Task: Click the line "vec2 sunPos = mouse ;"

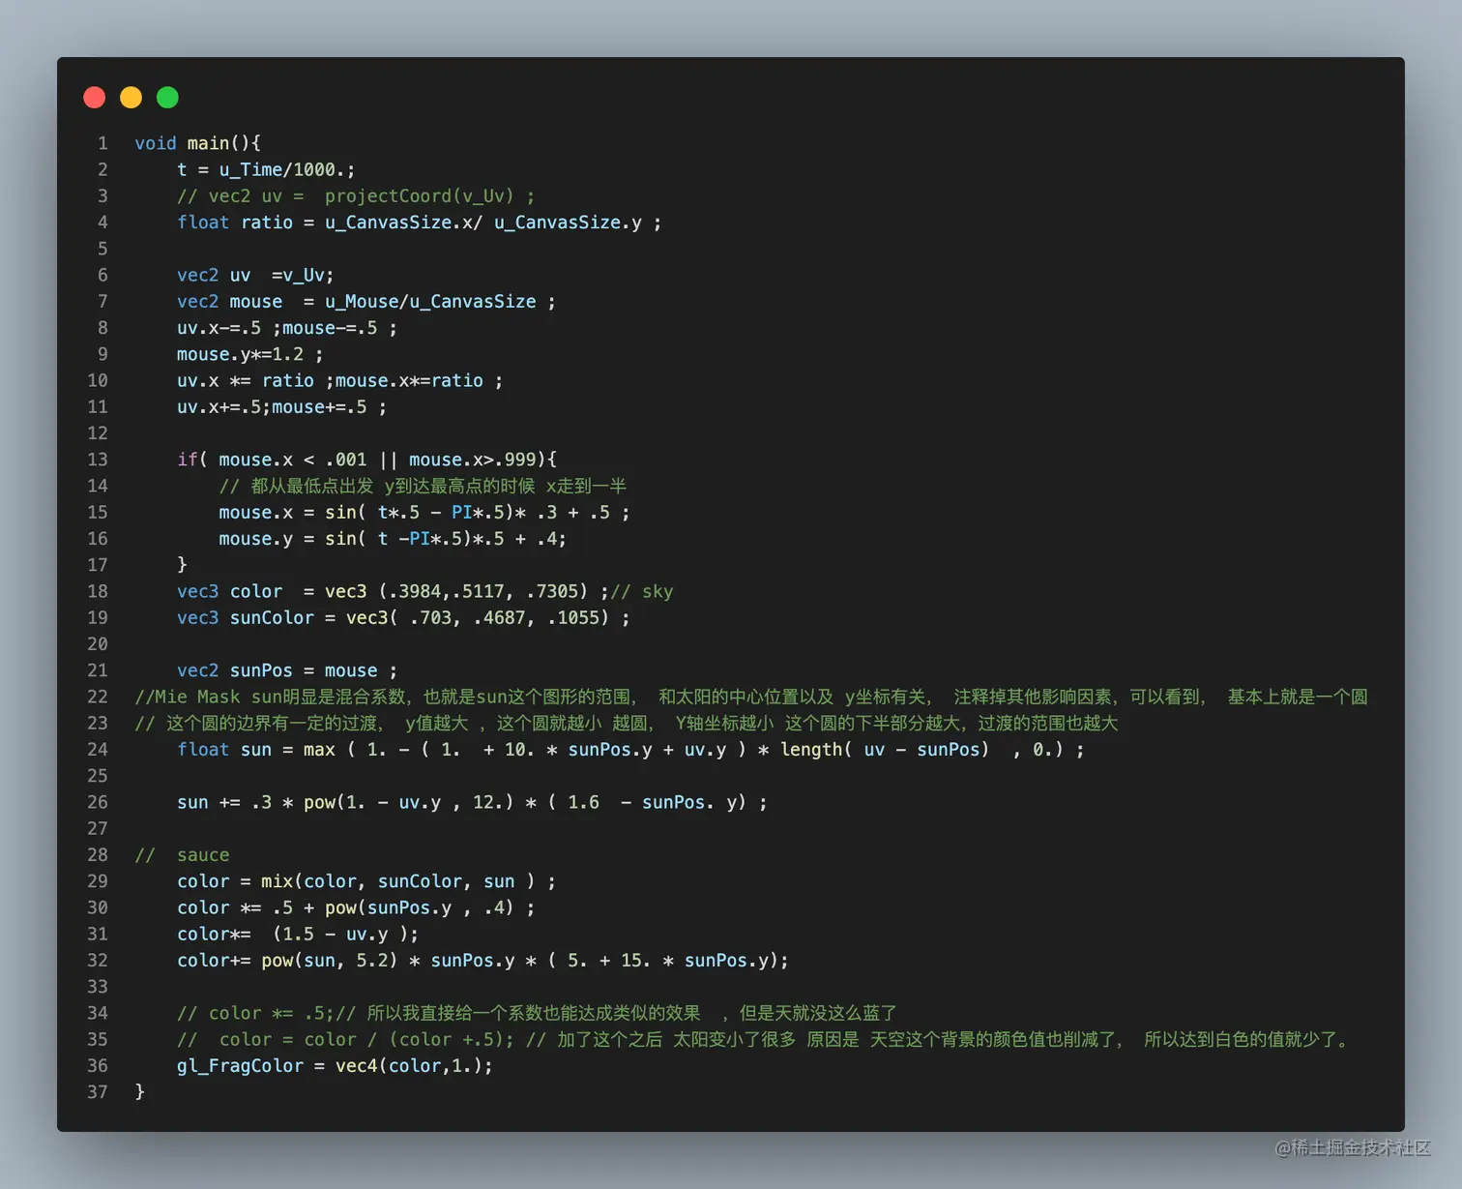Action: tap(287, 670)
